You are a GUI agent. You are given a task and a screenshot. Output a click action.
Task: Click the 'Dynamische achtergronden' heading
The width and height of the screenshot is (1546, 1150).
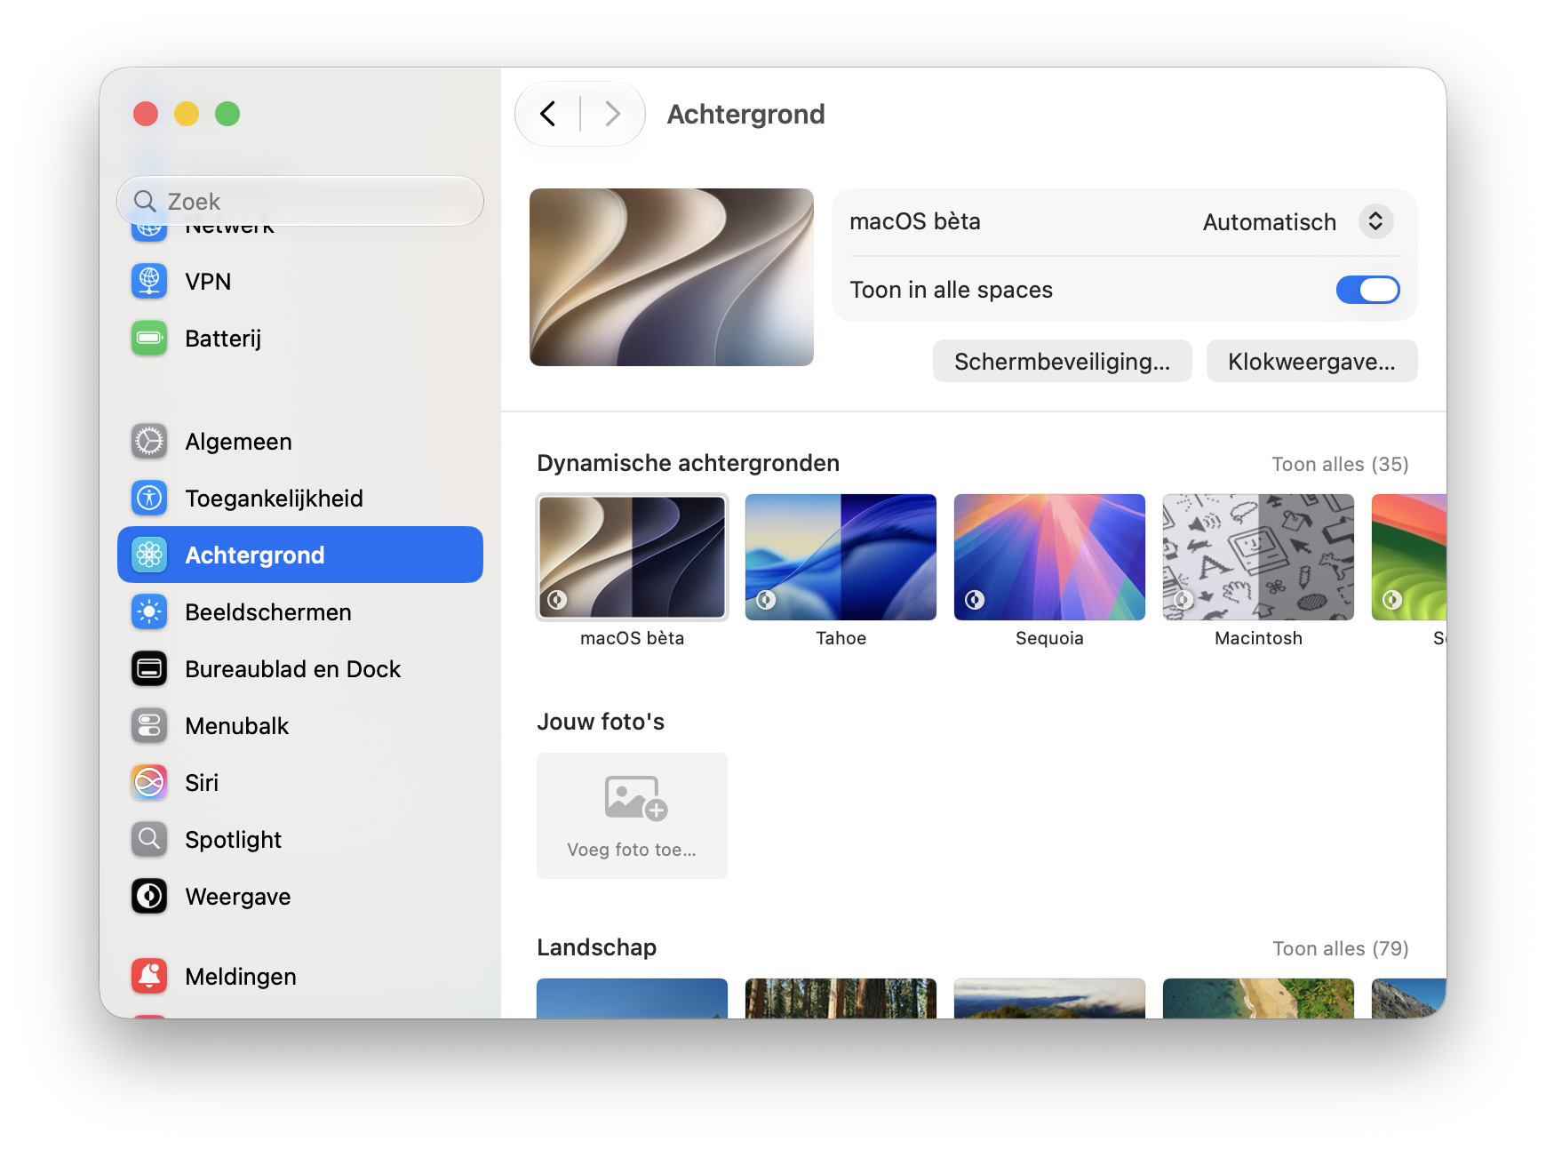click(688, 464)
